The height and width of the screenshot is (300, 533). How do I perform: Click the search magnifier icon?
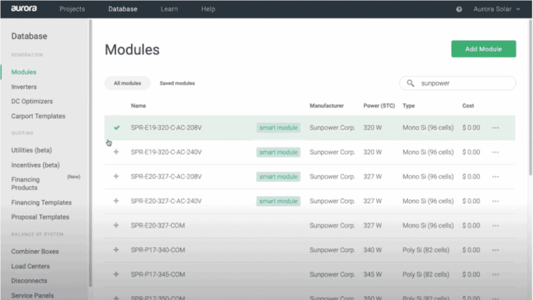pyautogui.click(x=411, y=83)
